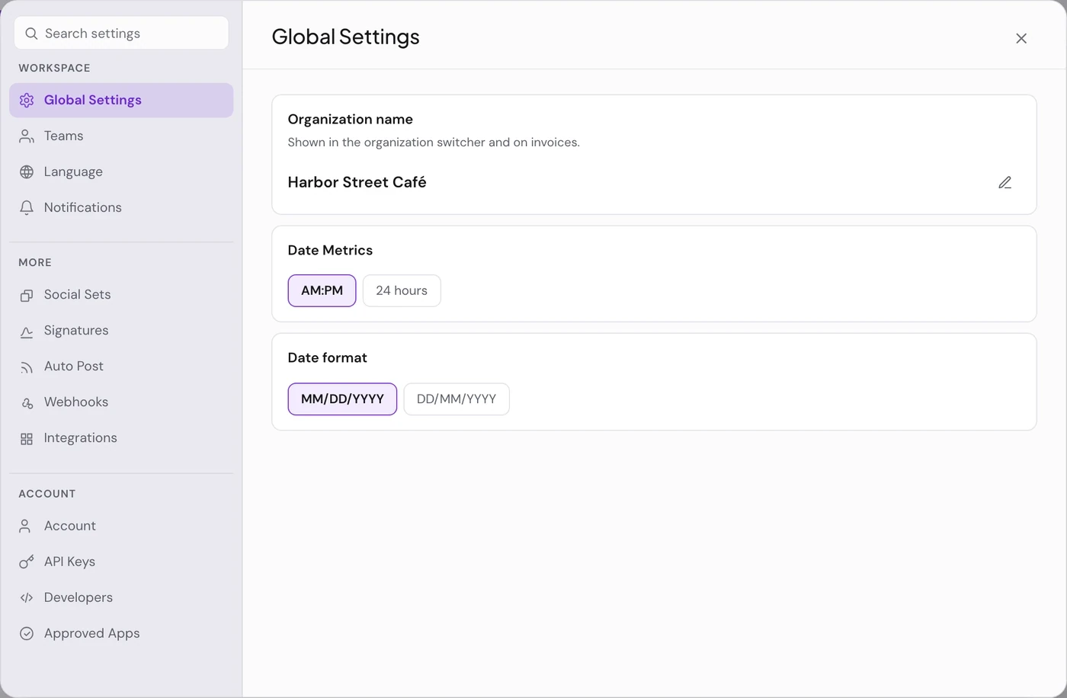Click the Organization name heading
The height and width of the screenshot is (698, 1067).
coord(350,119)
